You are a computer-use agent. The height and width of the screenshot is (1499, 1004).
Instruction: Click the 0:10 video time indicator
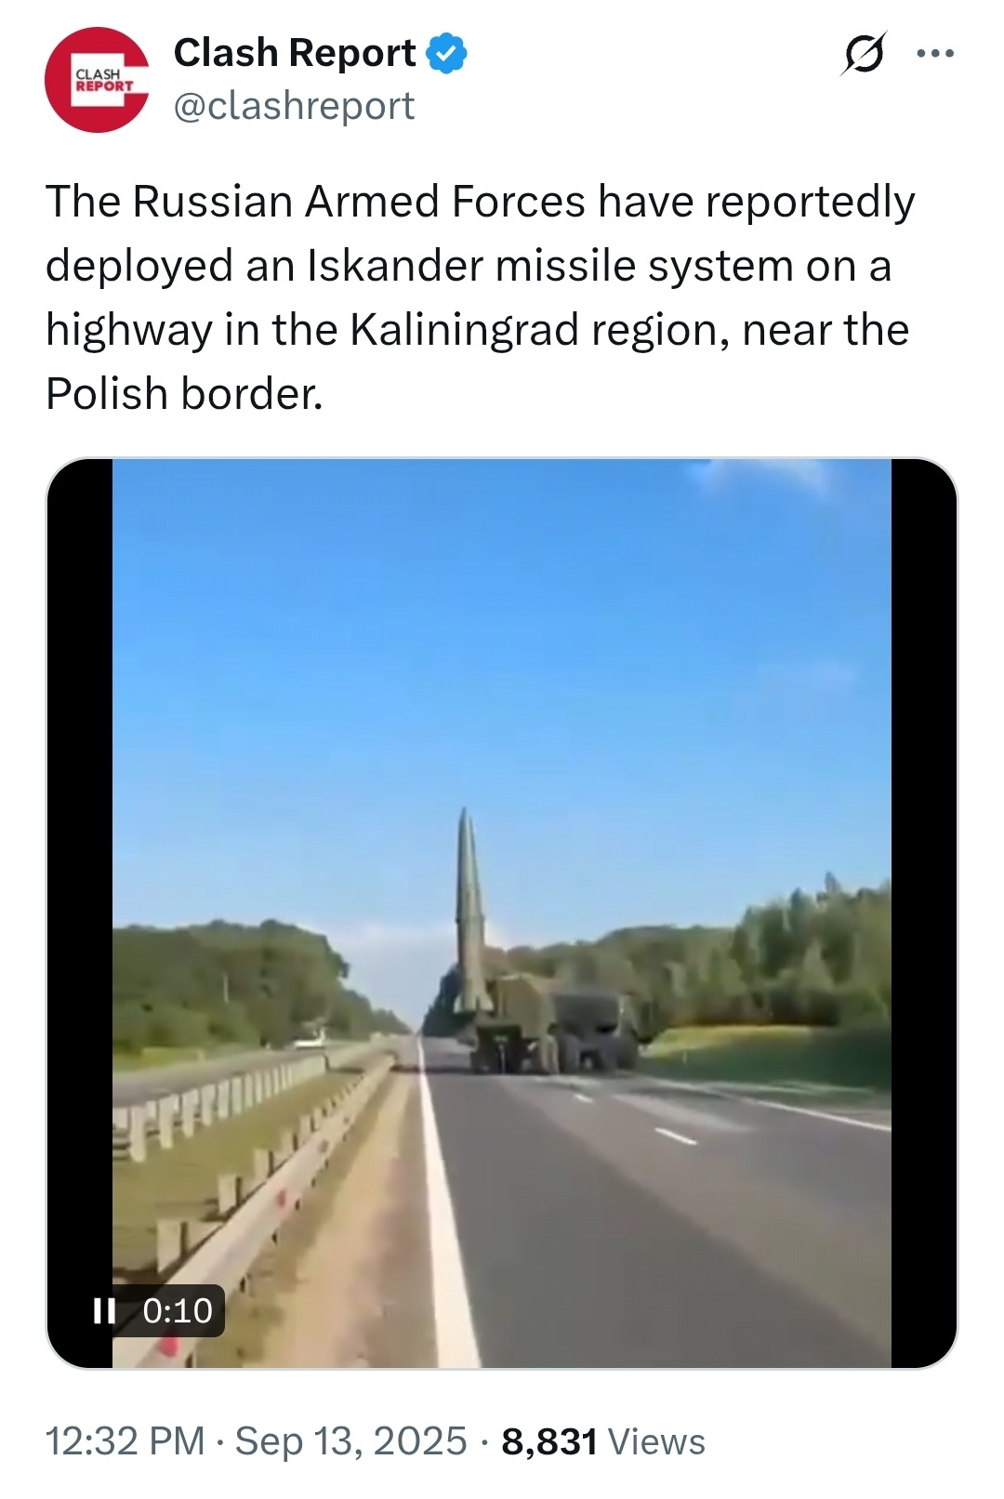(178, 1310)
